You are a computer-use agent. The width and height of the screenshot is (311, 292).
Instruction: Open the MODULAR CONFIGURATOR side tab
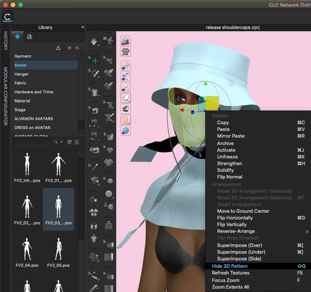[x=6, y=96]
